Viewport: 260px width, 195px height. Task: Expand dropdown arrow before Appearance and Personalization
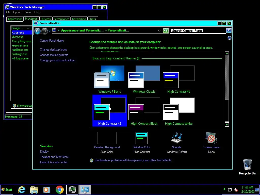[x=59, y=30]
